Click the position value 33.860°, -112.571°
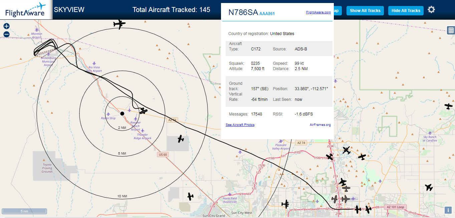This screenshot has height=218, width=455. click(x=311, y=89)
